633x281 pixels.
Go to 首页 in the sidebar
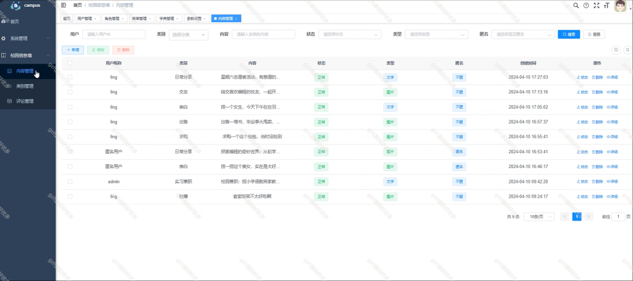pos(28,22)
